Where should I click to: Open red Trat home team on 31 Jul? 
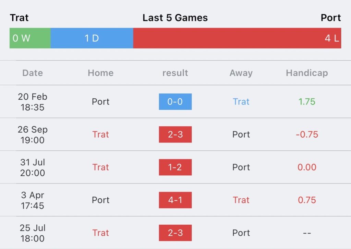100,167
